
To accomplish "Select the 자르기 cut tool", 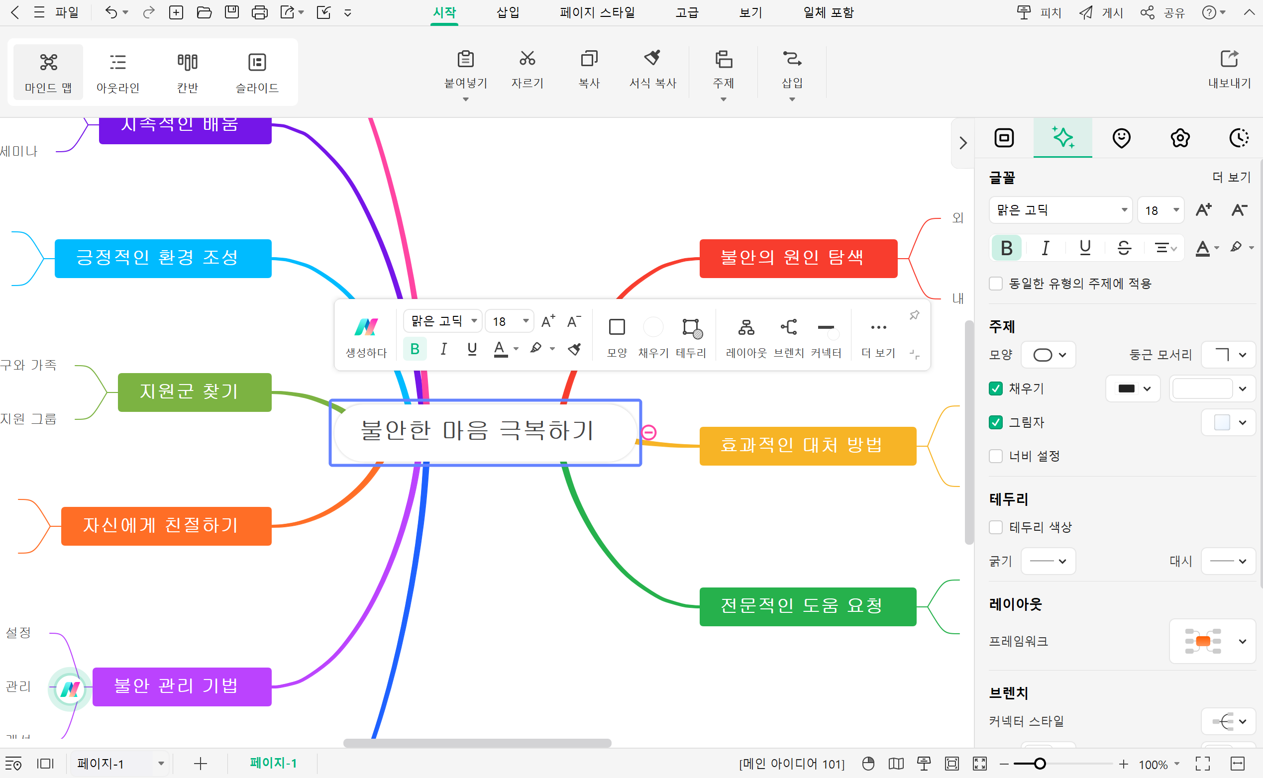I will [x=527, y=70].
